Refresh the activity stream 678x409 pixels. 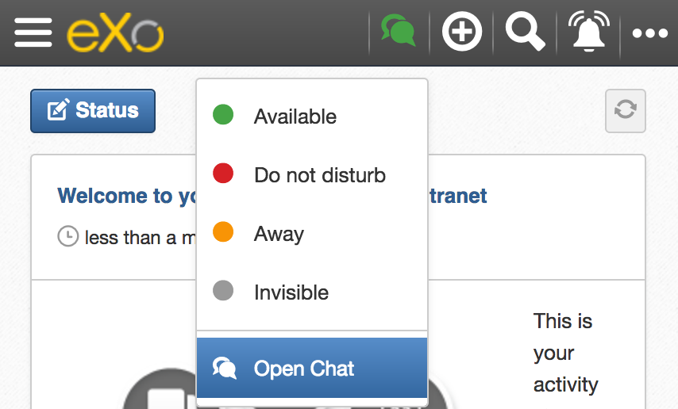625,110
